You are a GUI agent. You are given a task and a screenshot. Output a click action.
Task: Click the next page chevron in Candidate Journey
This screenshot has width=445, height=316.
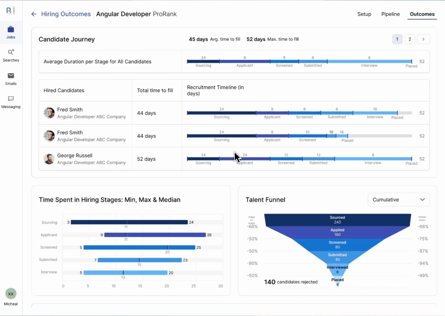tap(423, 39)
